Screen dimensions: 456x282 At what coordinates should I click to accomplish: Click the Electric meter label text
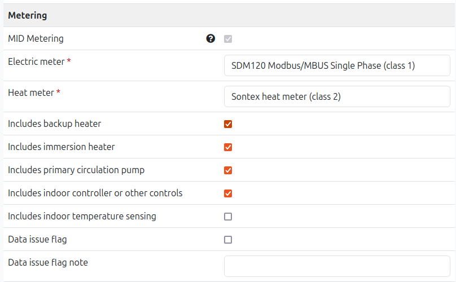click(36, 61)
